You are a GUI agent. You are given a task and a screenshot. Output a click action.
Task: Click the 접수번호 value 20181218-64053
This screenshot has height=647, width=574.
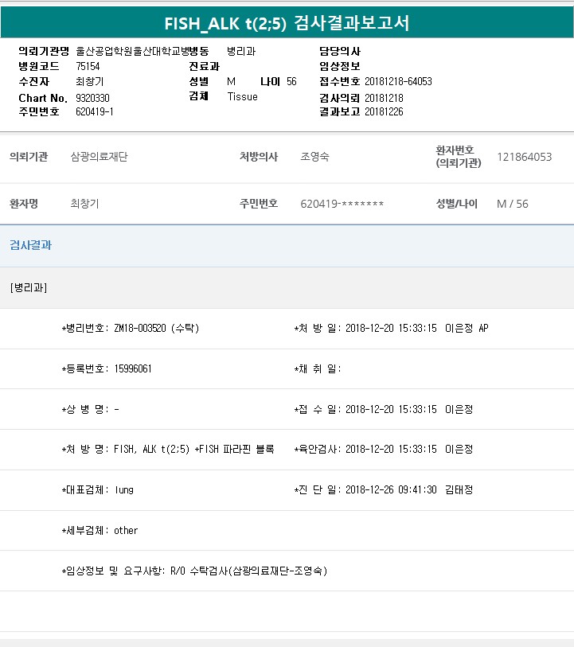click(398, 81)
